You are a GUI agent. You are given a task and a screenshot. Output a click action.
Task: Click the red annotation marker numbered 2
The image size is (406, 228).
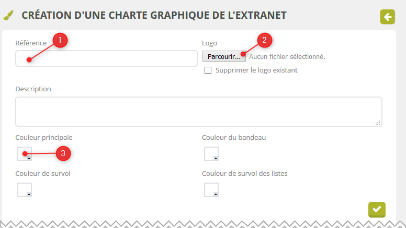click(264, 40)
